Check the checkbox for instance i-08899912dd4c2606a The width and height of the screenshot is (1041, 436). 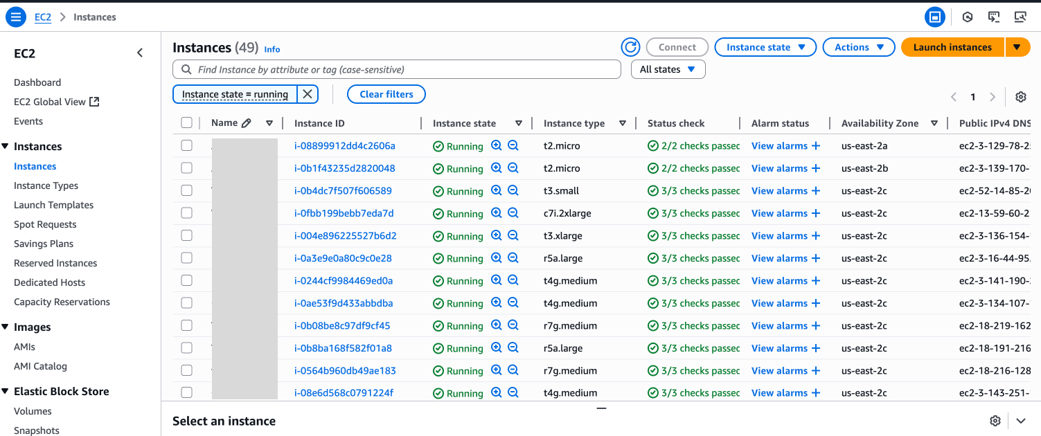[x=186, y=146]
